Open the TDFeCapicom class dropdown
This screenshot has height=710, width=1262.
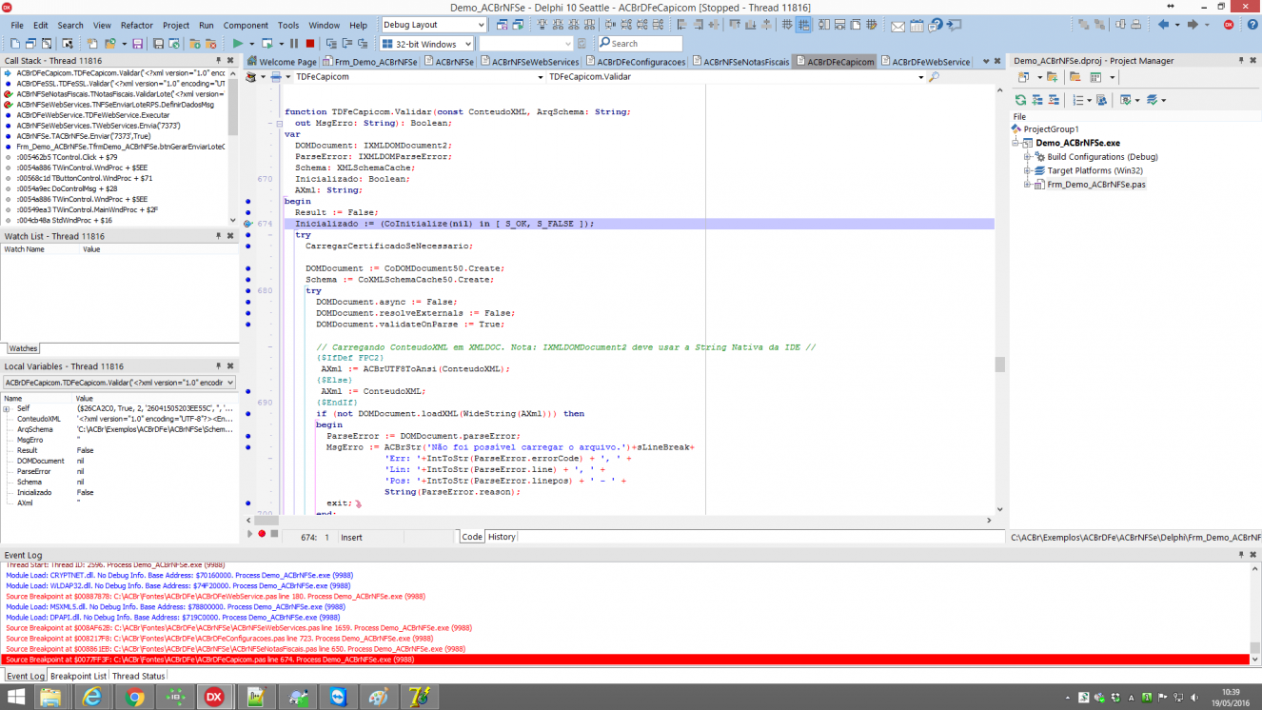tap(540, 77)
